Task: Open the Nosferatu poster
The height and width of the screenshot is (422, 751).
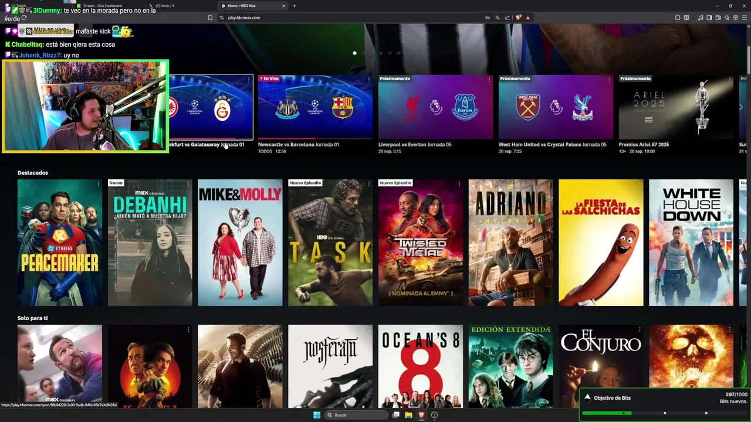Action: [x=330, y=366]
